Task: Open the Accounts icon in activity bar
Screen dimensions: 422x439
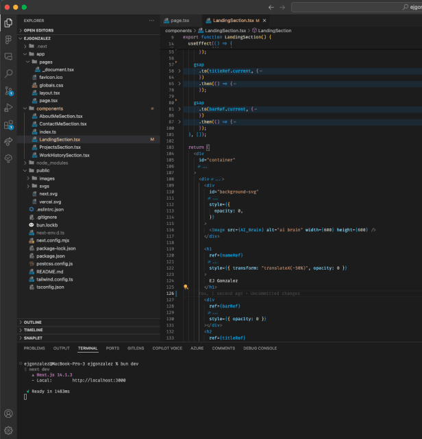Action: (8, 414)
